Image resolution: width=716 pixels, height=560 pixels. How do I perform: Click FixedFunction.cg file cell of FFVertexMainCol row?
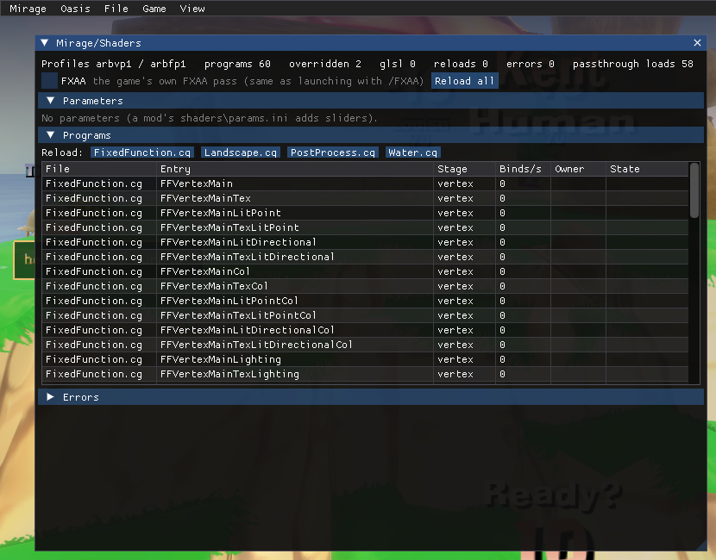(94, 271)
